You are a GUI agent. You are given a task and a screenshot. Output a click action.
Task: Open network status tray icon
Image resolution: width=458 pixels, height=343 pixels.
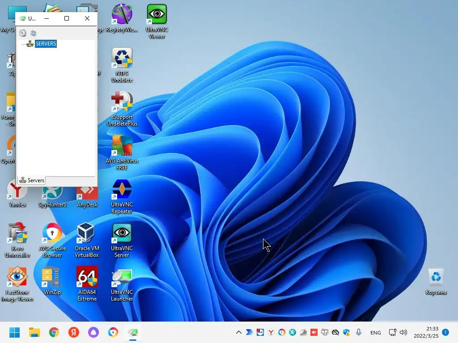[393, 332]
